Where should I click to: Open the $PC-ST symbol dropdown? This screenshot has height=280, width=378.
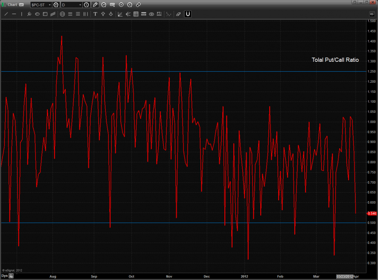(x=49, y=5)
